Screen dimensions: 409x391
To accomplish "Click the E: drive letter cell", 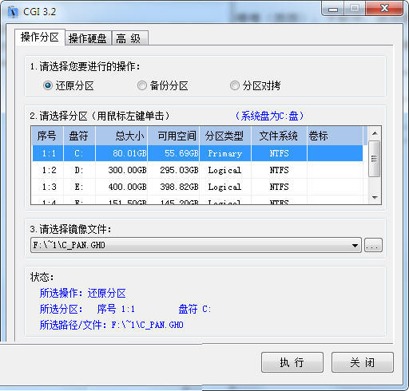I will point(79,187).
